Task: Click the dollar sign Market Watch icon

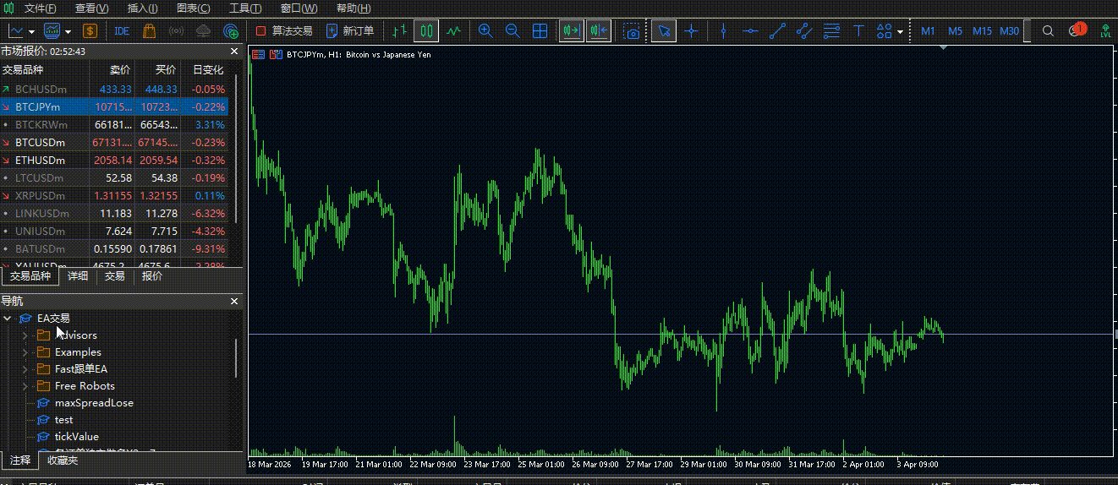Action: (90, 31)
